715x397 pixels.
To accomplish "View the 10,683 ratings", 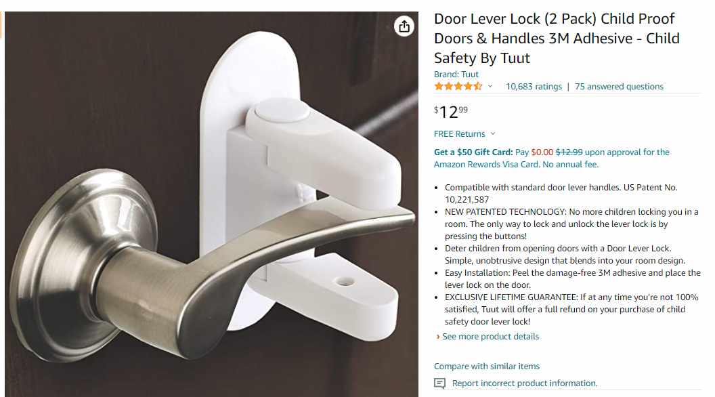I will [x=534, y=86].
